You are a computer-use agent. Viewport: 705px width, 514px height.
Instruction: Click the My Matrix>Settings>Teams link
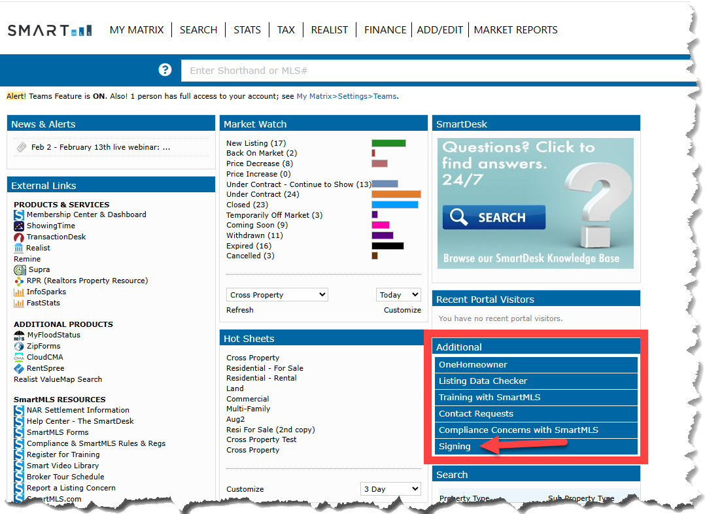[346, 96]
